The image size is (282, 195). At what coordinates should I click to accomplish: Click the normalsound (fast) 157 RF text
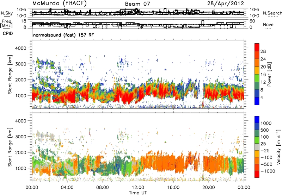click(x=63, y=35)
